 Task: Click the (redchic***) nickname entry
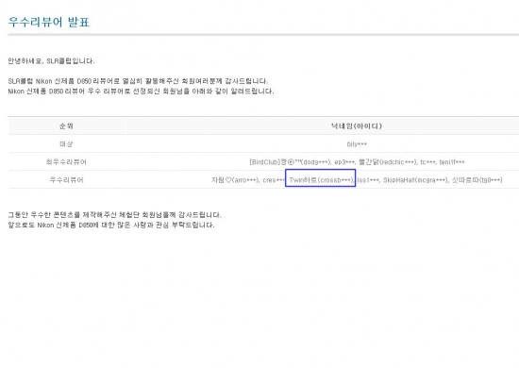click(388, 162)
